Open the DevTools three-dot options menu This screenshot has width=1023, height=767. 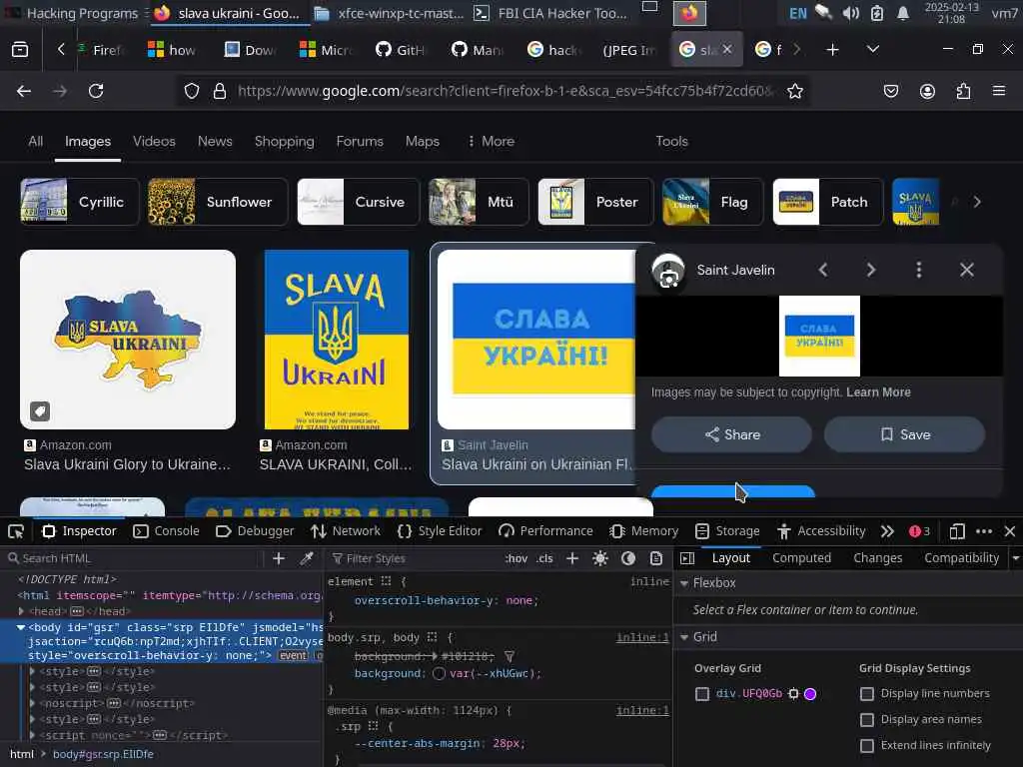click(984, 531)
